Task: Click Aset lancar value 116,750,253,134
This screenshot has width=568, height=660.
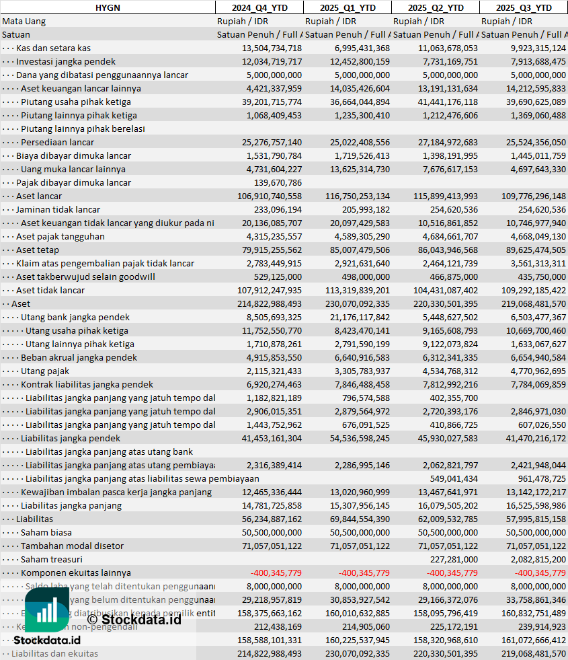Action: [358, 196]
